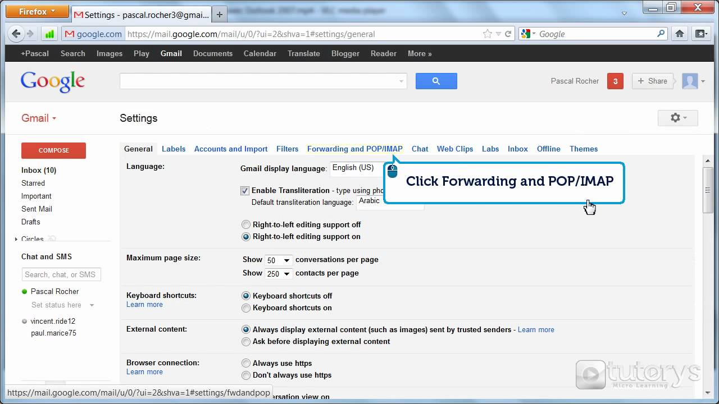The height and width of the screenshot is (404, 719).
Task: Open contacts per page dropdown showing 250
Action: 279,274
